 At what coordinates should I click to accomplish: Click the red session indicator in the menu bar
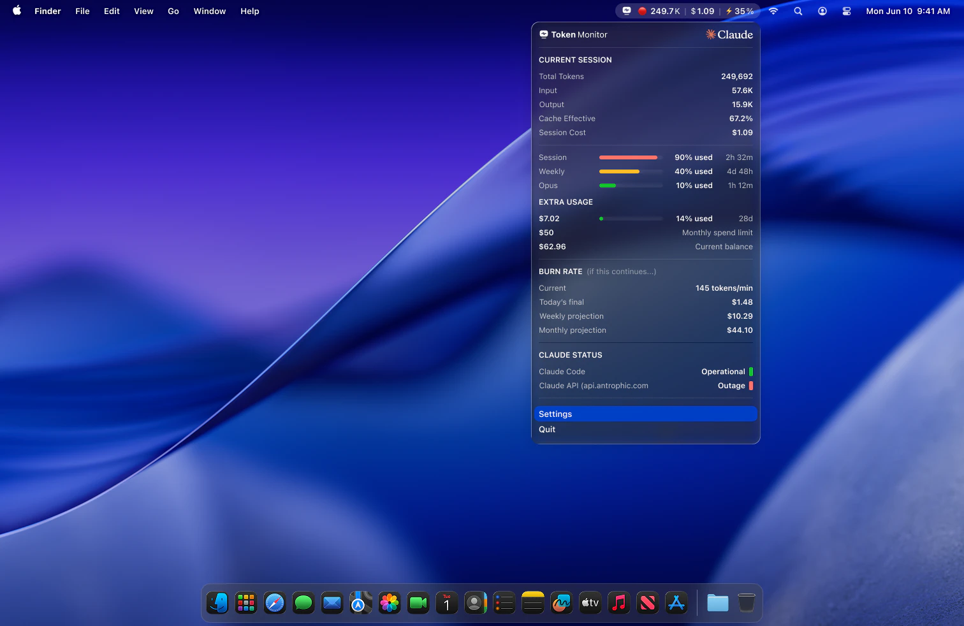coord(642,11)
